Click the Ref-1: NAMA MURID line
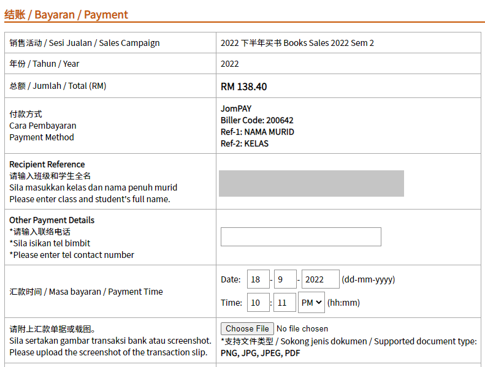Image resolution: width=485 pixels, height=367 pixels. pyautogui.click(x=258, y=132)
